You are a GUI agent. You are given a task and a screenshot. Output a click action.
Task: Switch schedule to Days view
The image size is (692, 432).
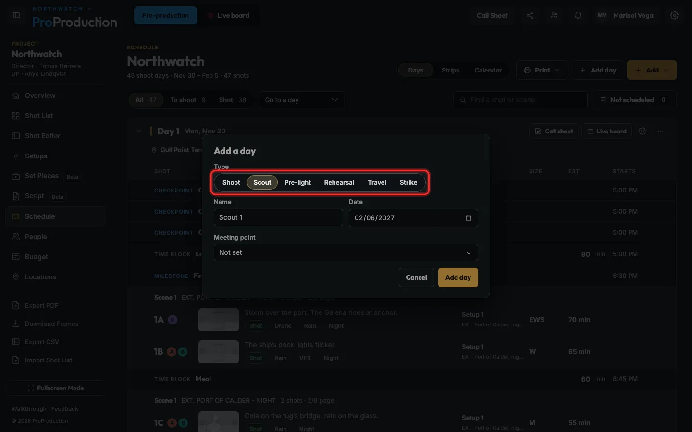pos(416,70)
